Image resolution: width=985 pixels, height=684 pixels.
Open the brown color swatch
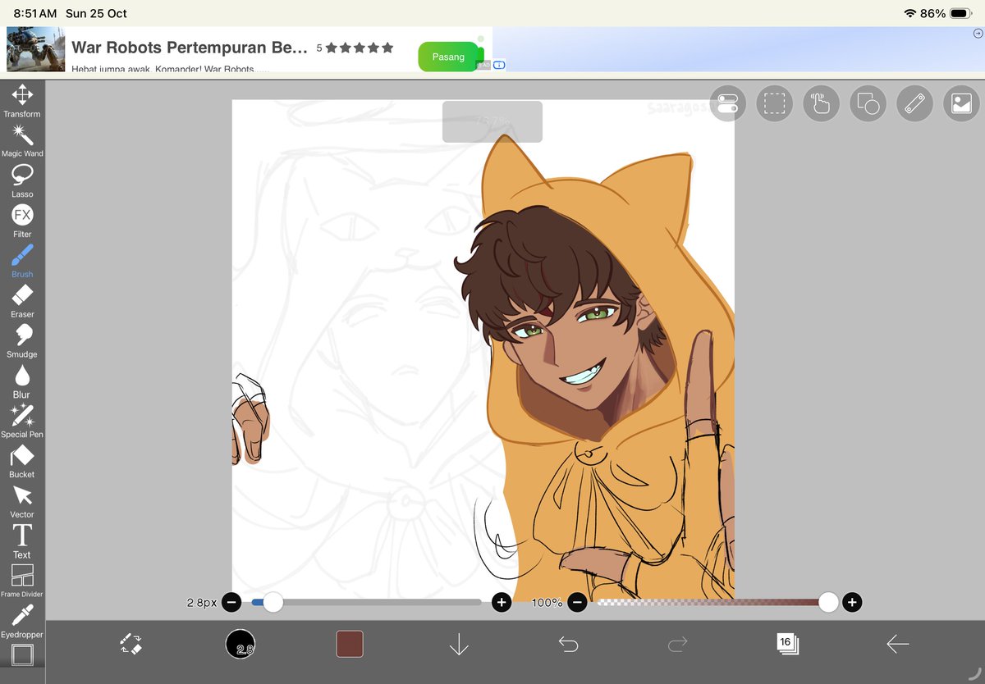350,645
